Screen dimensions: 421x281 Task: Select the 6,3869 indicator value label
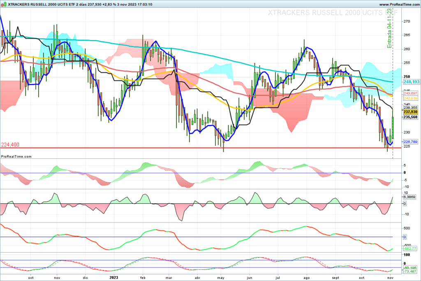coord(409,197)
